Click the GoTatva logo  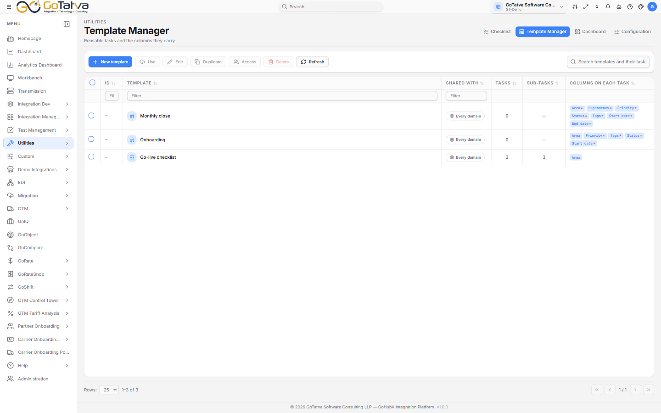[x=52, y=7]
